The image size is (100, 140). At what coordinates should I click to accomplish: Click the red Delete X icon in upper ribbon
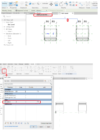click(x=76, y=5)
